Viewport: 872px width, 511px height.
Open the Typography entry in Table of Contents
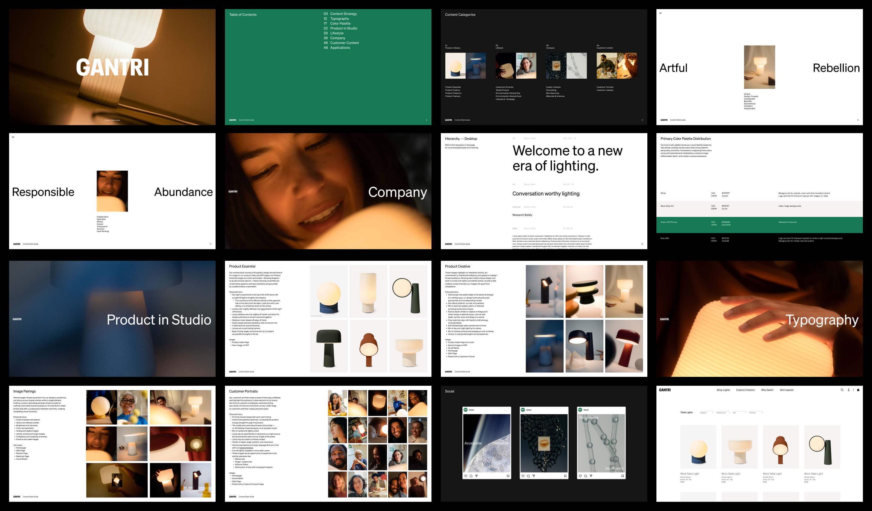(339, 19)
